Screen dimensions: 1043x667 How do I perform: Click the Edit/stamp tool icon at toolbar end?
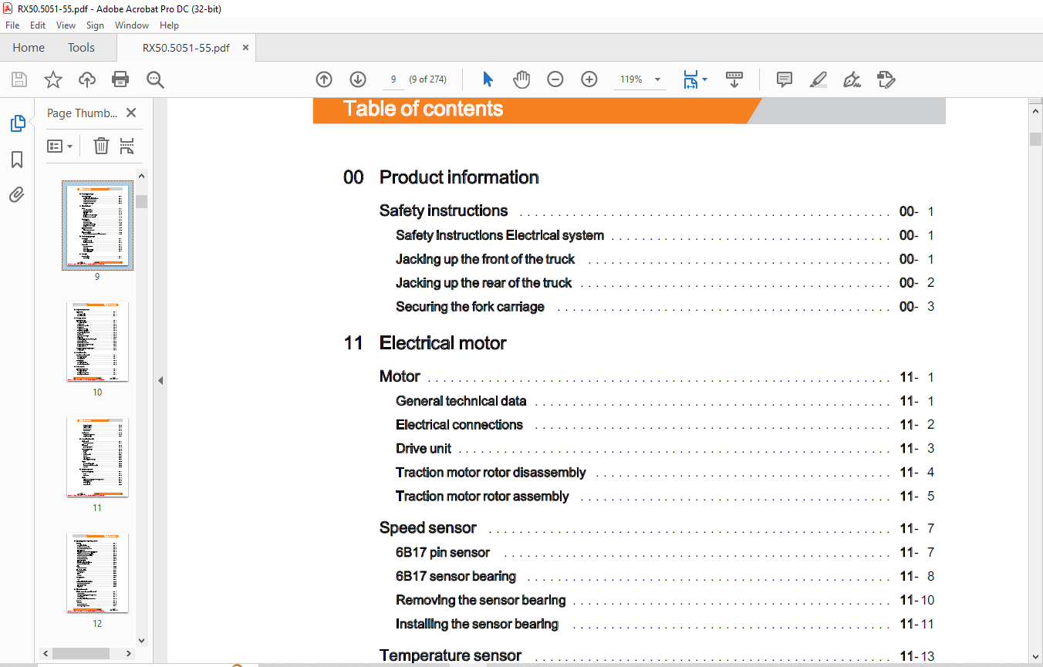pyautogui.click(x=886, y=79)
